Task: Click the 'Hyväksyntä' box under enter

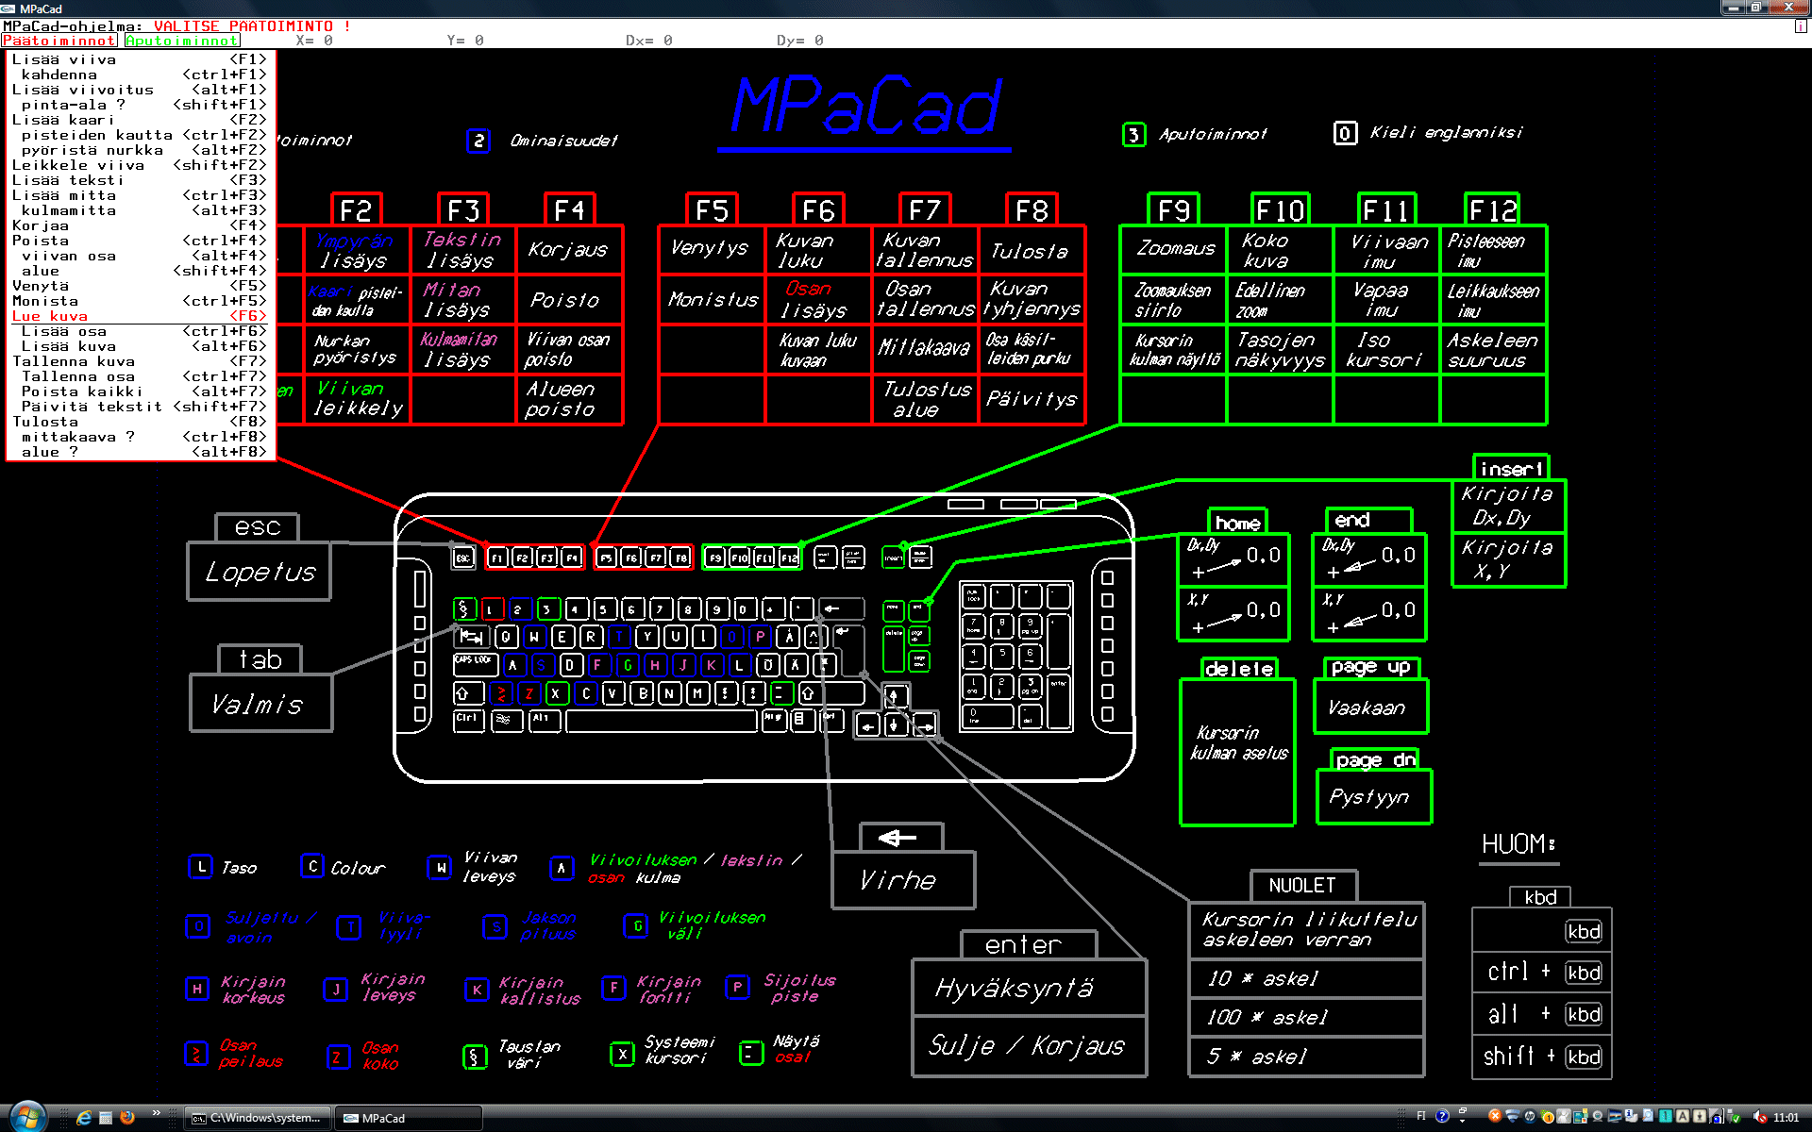Action: tap(1029, 988)
